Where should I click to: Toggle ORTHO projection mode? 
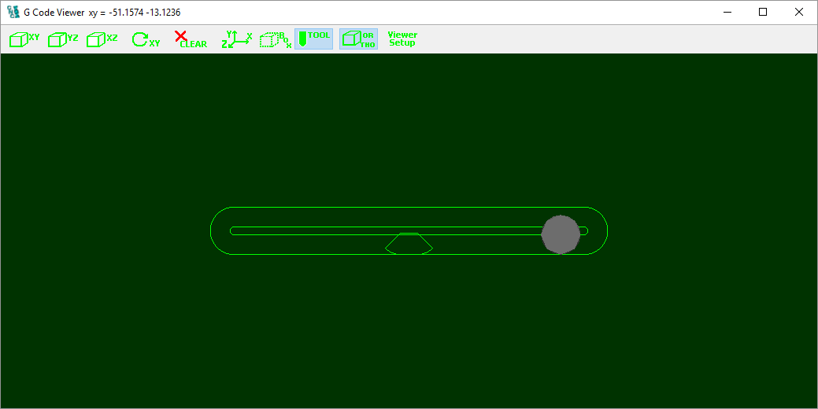click(x=358, y=39)
